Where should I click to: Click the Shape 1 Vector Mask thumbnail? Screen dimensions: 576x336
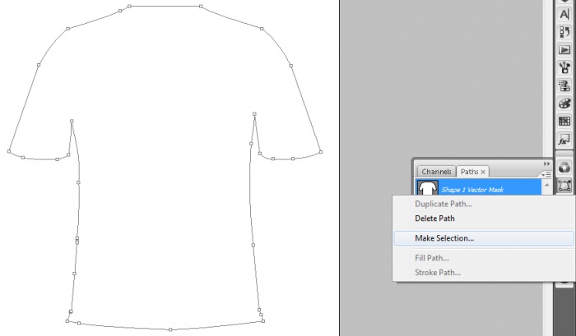click(427, 188)
